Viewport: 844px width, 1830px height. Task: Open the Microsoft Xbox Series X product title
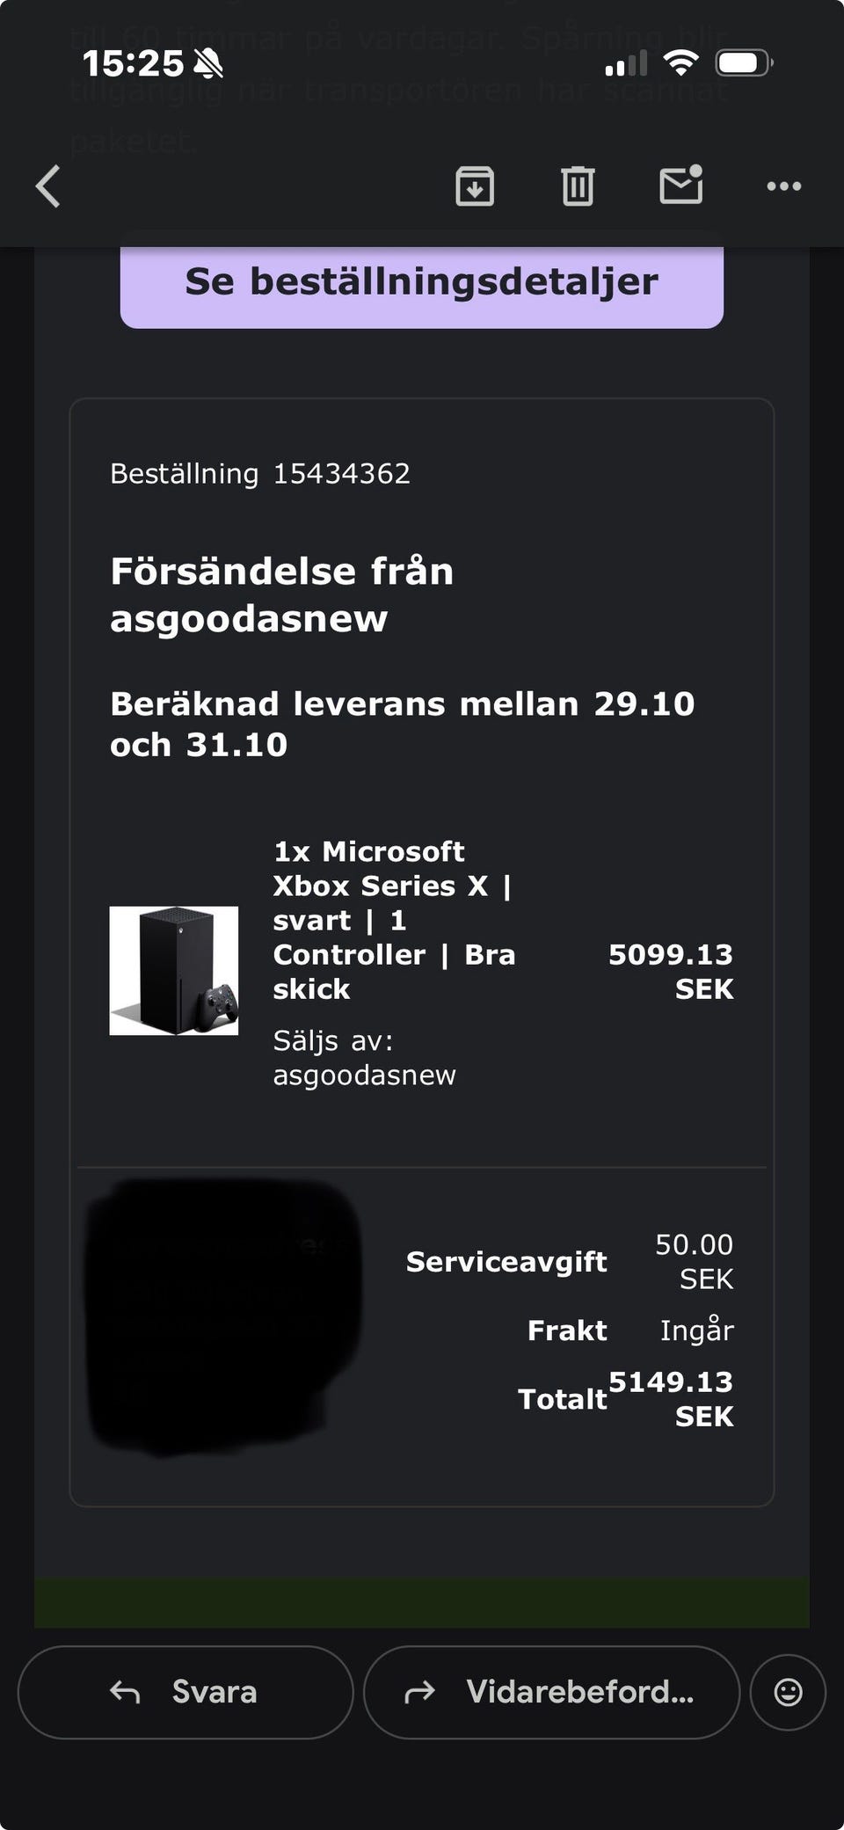(394, 920)
